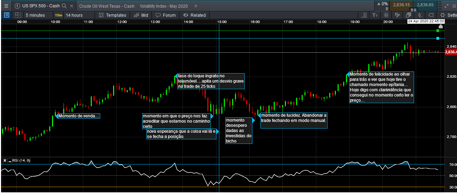Open the Forum chat
457x193 pixels.
(165, 15)
